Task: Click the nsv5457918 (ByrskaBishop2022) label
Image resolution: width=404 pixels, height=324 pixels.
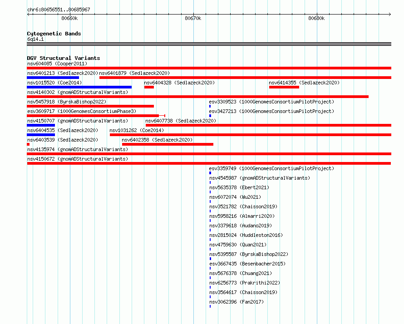Action: tap(67, 102)
